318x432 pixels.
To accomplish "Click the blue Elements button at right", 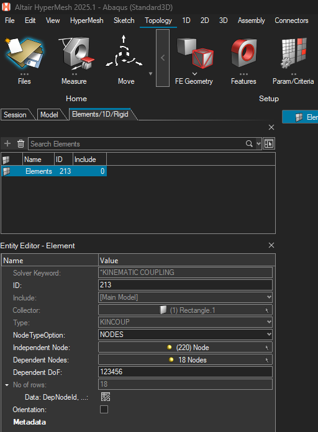I will (x=300, y=117).
